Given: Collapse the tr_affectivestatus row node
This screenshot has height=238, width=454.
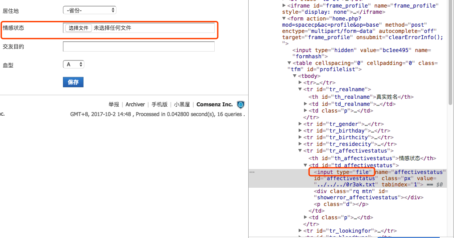Looking at the screenshot, I should pyautogui.click(x=300, y=151).
